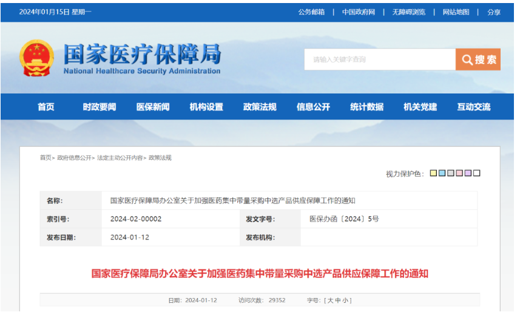Open 信息公开 navigation item
520x315 pixels.
click(313, 107)
